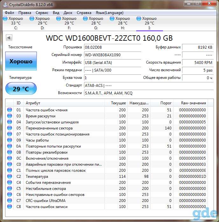
Task: Select disk G: status icon
Action: tap(85, 18)
